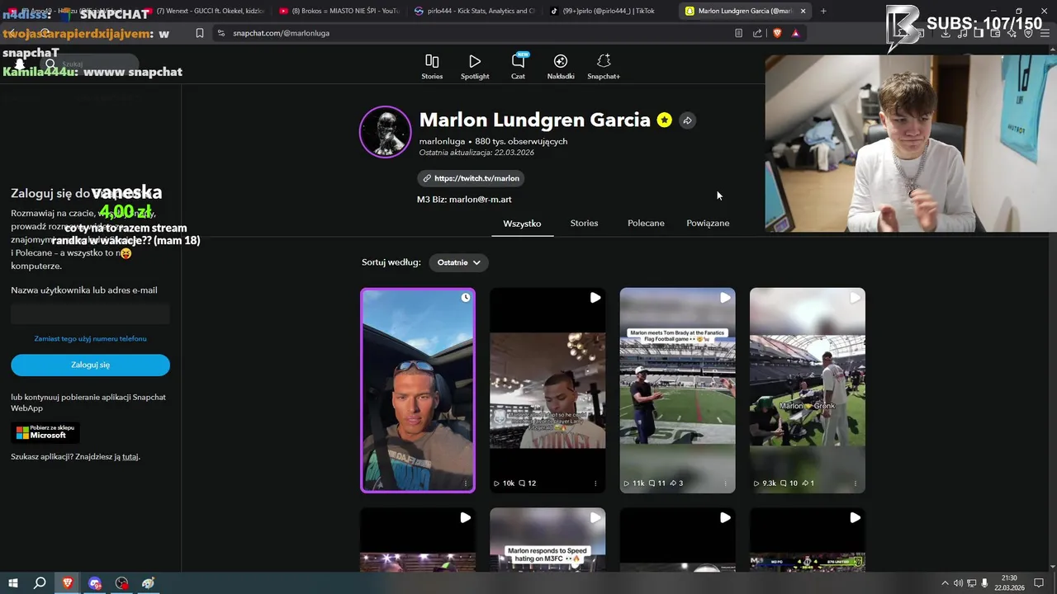Image resolution: width=1057 pixels, height=594 pixels.
Task: Click the blue Zaloguj się button
Action: coord(90,365)
